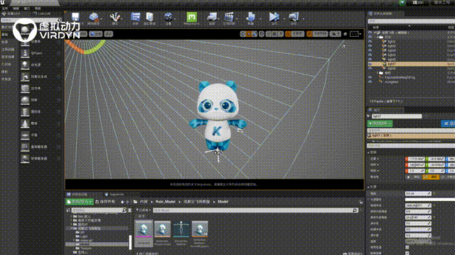Open the Window menu
The image size is (455, 255).
tap(27, 8)
